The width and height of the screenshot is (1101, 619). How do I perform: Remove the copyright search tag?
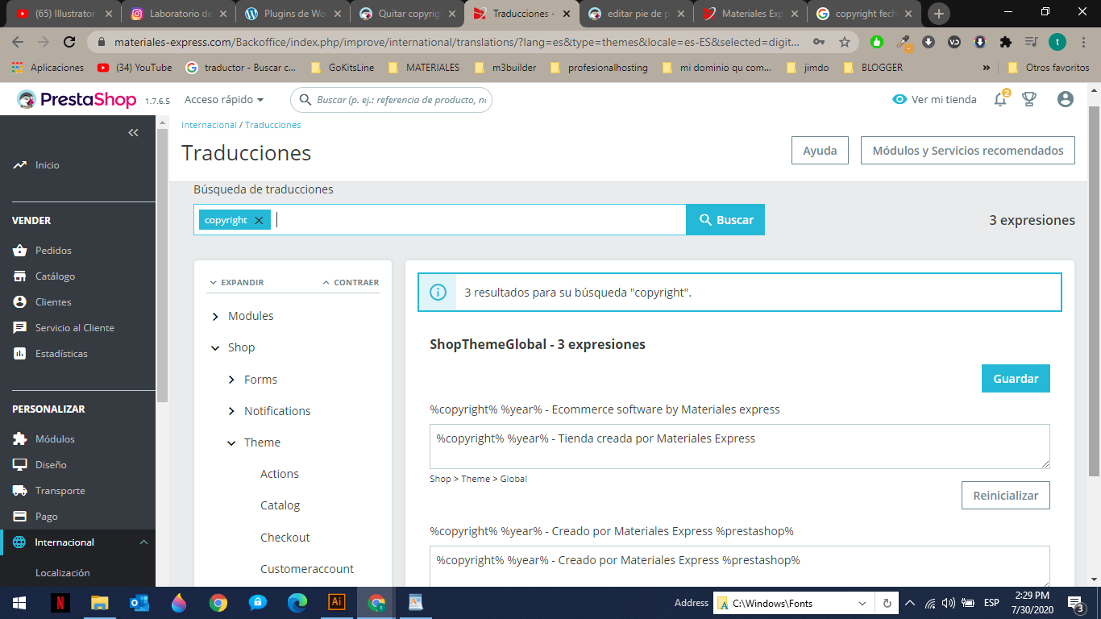259,220
